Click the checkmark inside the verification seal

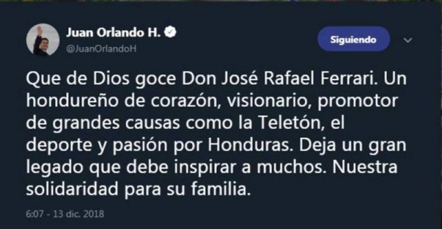(170, 32)
